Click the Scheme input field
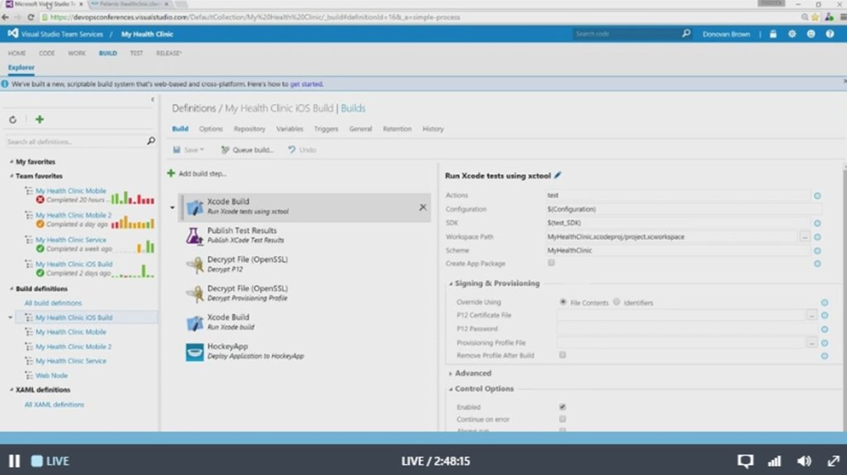The width and height of the screenshot is (847, 475). (x=678, y=251)
